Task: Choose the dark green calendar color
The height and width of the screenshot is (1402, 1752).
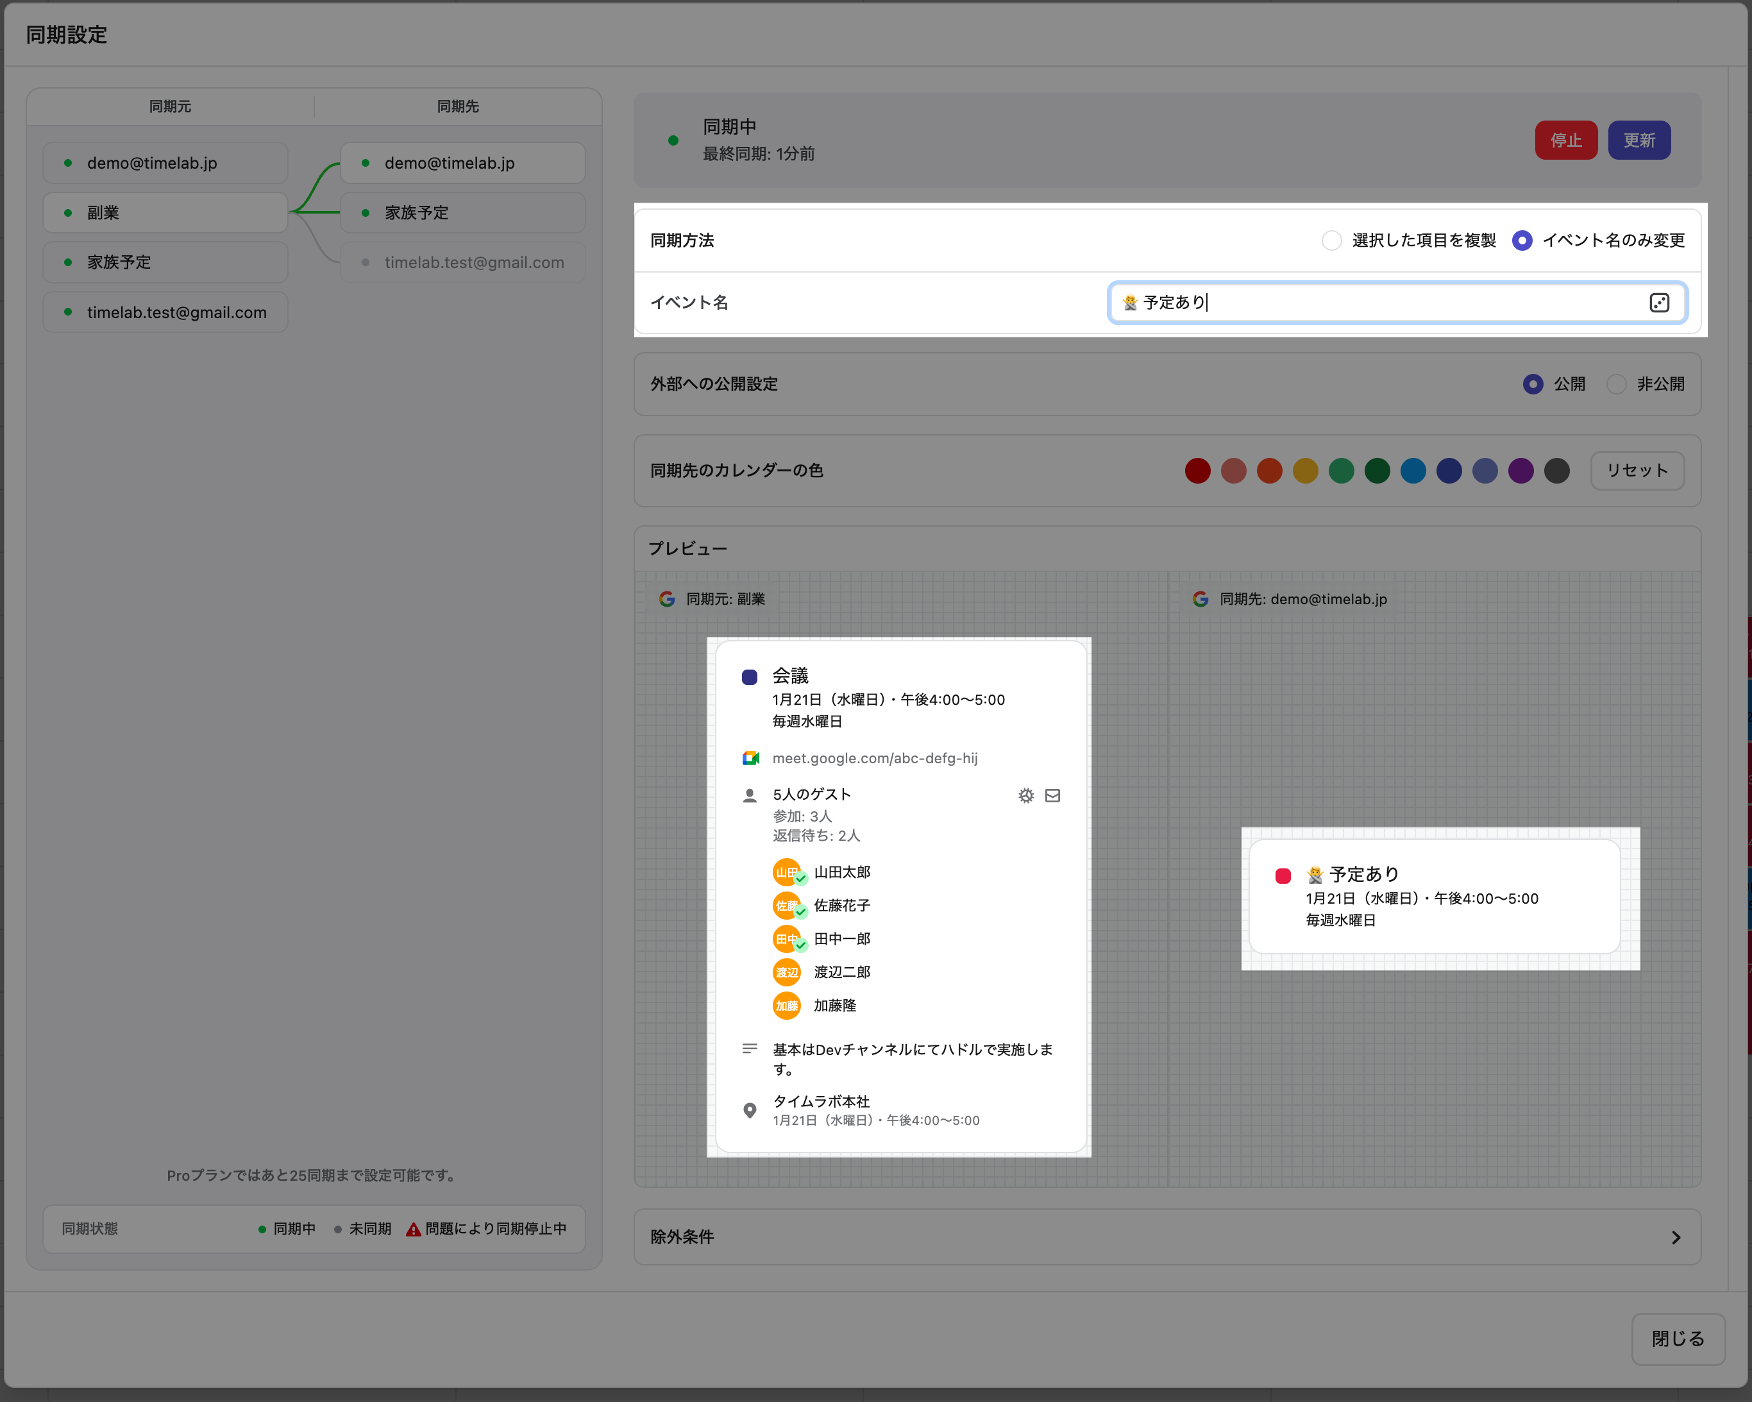Action: [x=1377, y=471]
